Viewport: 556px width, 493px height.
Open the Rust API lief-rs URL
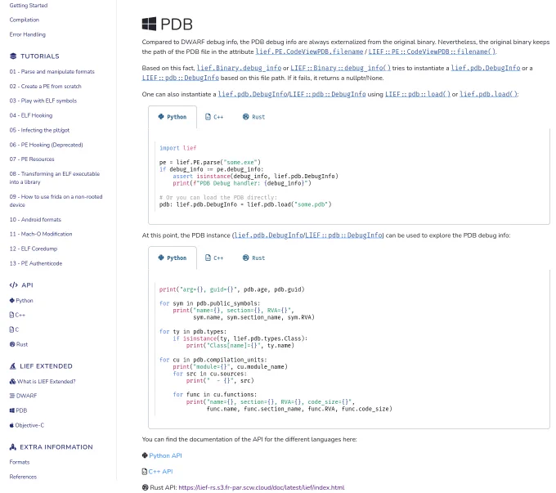pos(262,487)
